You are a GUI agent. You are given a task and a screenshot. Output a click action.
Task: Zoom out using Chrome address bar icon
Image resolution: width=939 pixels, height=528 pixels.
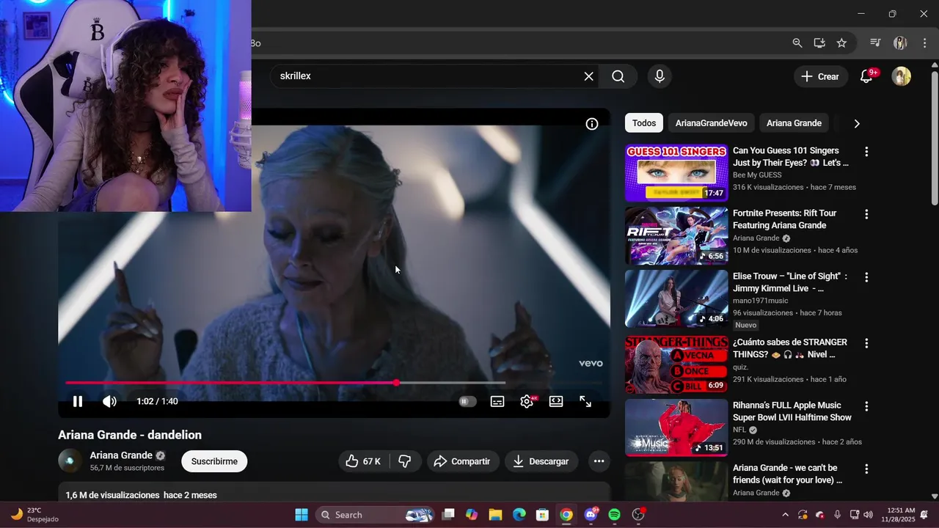tap(797, 43)
